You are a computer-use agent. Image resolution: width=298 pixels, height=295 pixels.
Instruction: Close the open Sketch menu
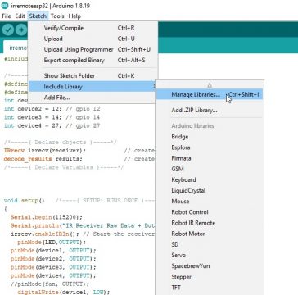coord(38,16)
